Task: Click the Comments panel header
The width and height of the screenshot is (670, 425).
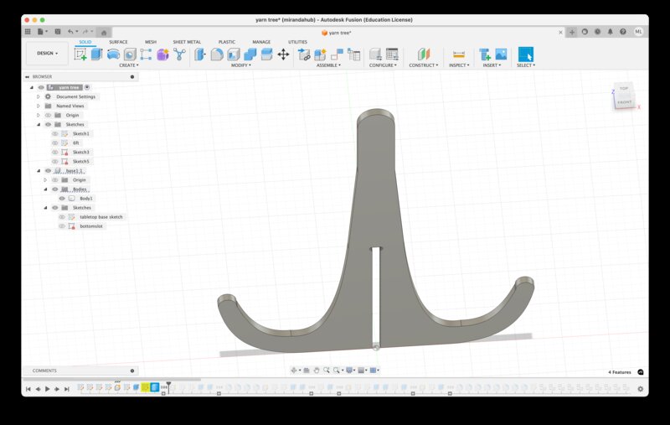Action: [x=45, y=371]
